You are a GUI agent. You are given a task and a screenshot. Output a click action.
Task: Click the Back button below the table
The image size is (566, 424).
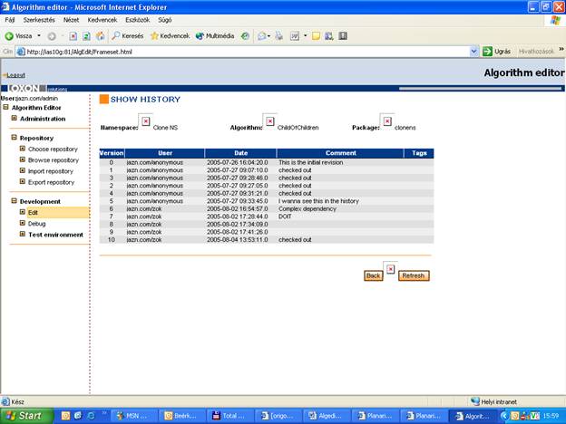[373, 275]
